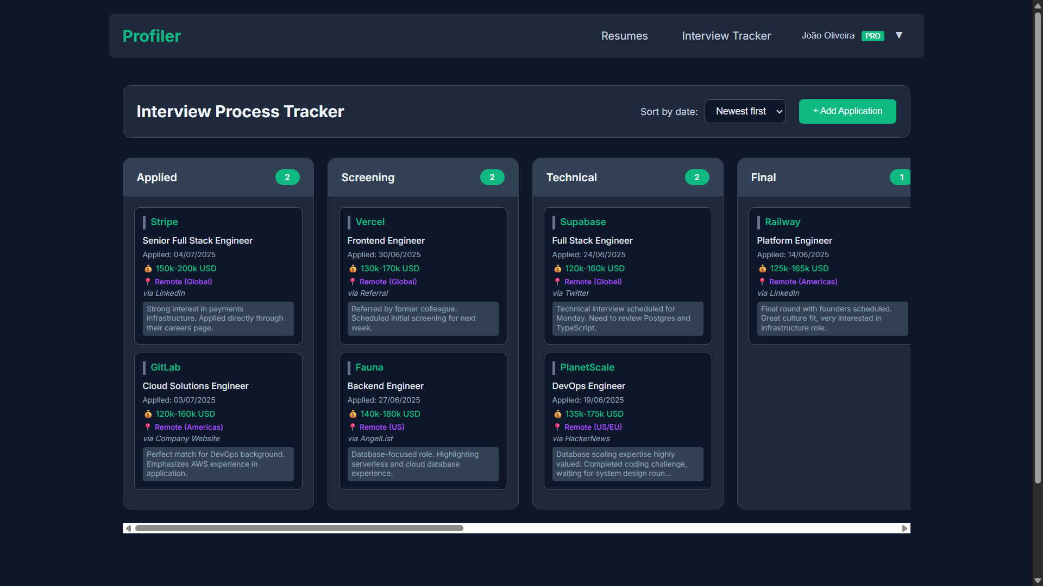Open the Interview Tracker page

point(726,36)
